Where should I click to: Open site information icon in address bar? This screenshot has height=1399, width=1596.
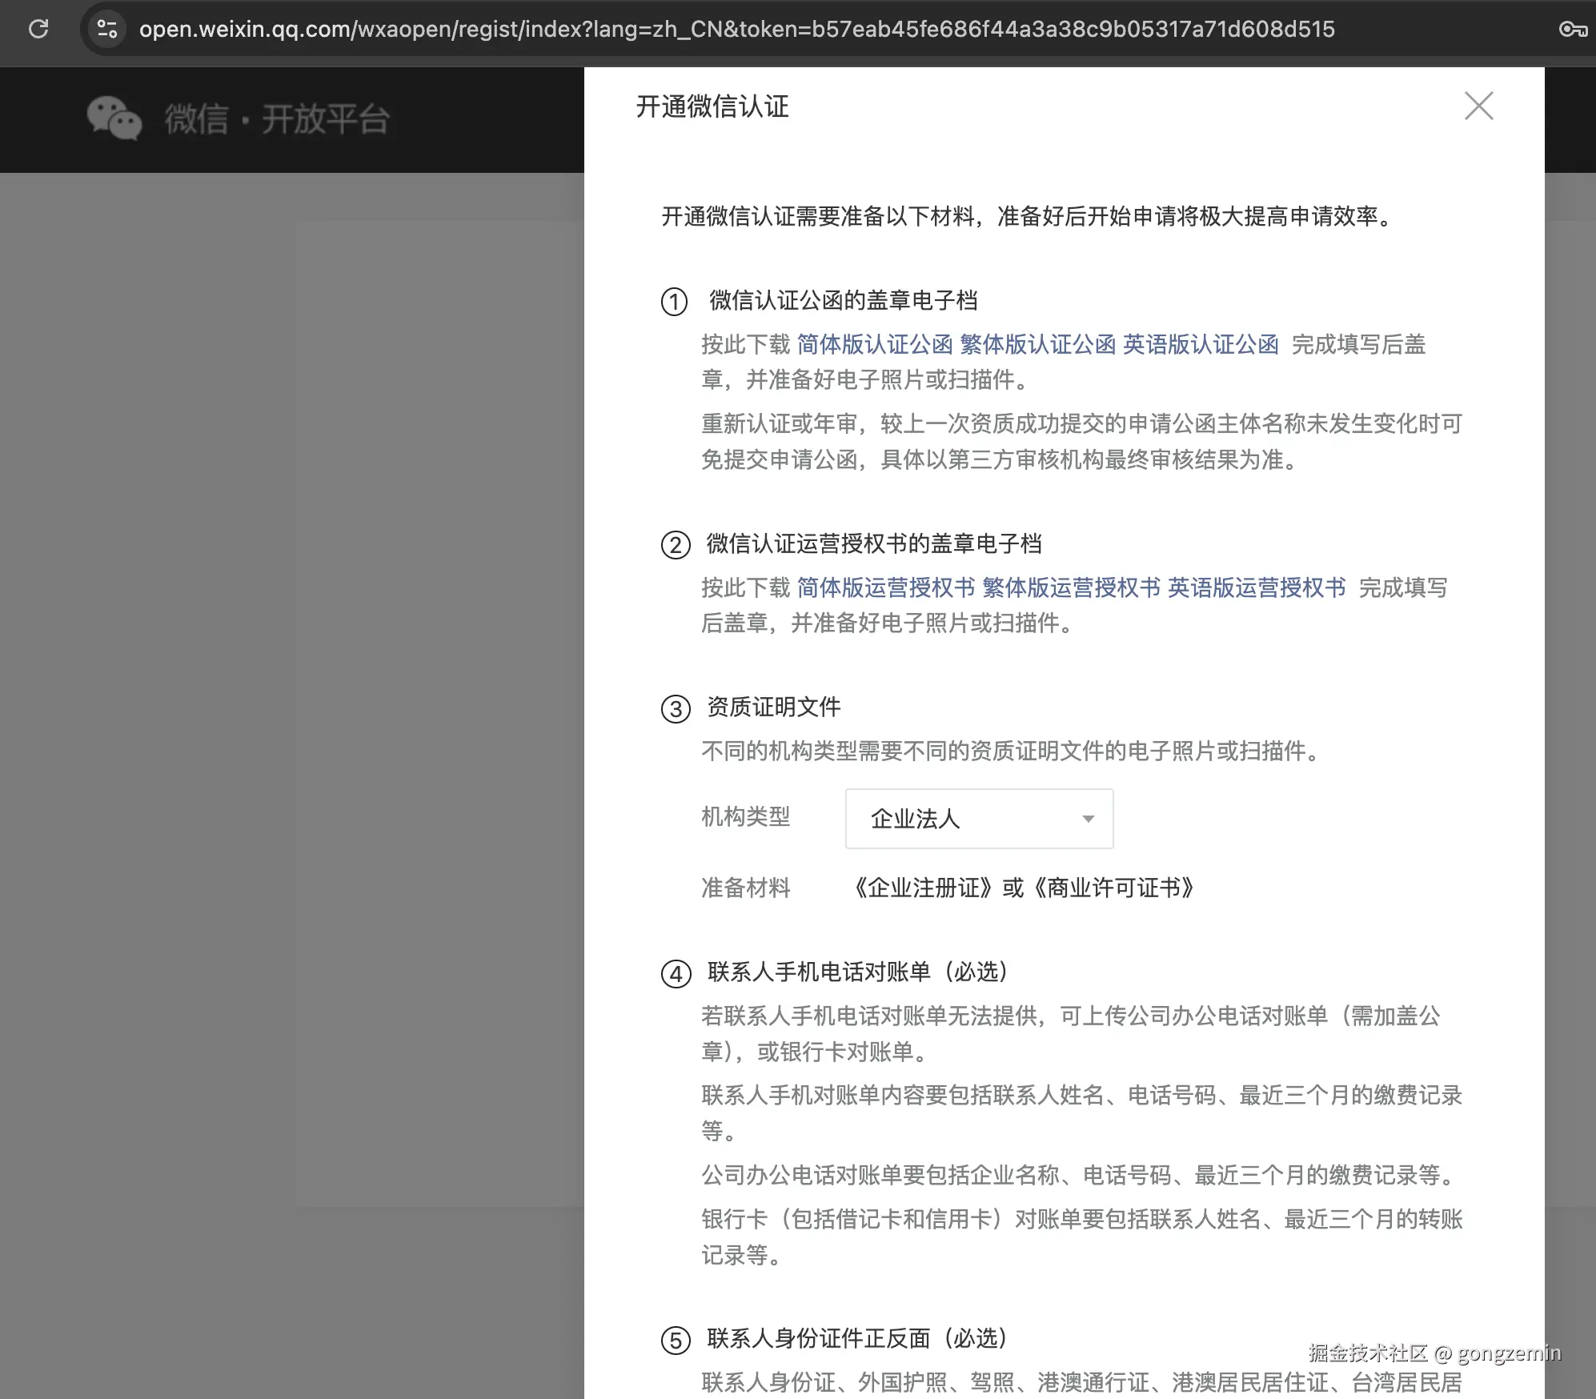click(x=107, y=30)
